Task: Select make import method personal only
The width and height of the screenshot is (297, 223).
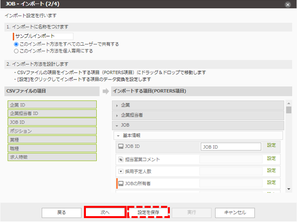Action: pyautogui.click(x=16, y=51)
